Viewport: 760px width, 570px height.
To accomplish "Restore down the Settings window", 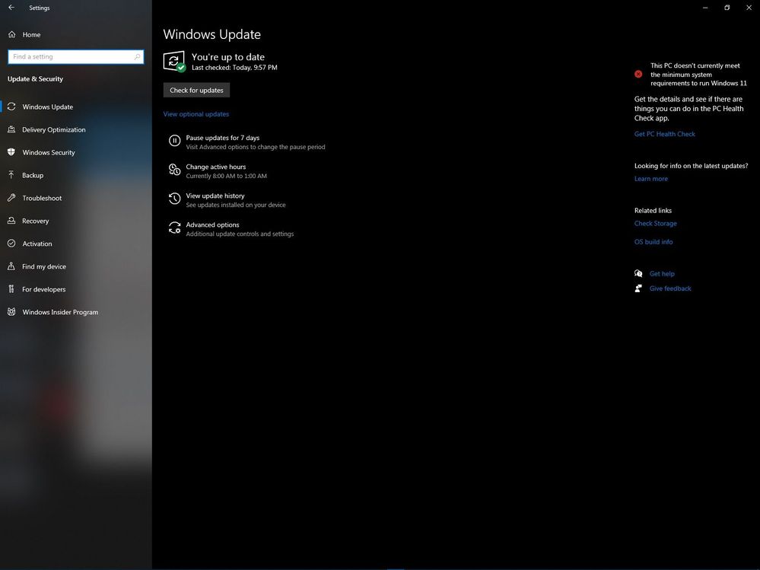I will coord(727,8).
